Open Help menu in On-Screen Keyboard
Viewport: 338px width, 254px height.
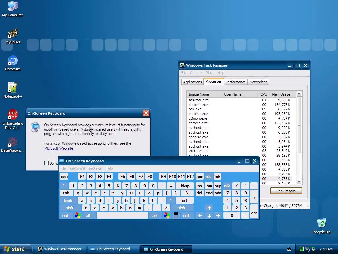pyautogui.click(x=109, y=168)
